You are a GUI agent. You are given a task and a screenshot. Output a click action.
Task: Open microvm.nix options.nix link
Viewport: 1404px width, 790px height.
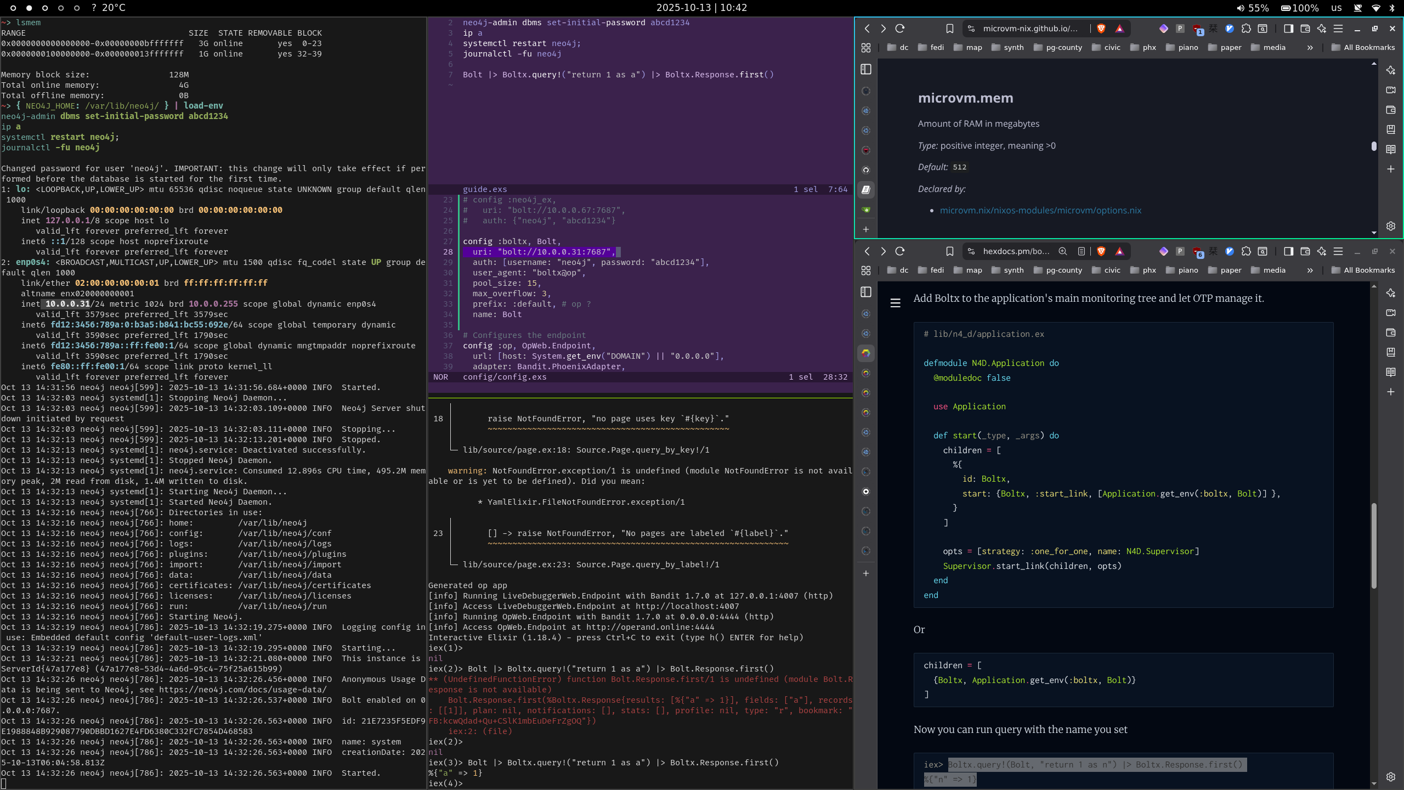point(1040,210)
